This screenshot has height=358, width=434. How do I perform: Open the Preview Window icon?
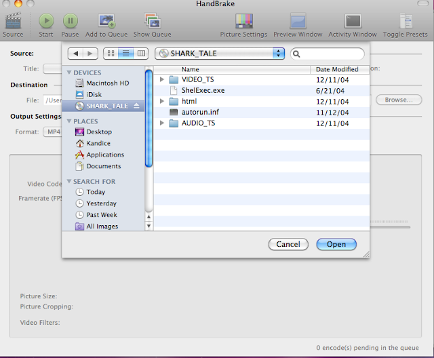(x=298, y=21)
